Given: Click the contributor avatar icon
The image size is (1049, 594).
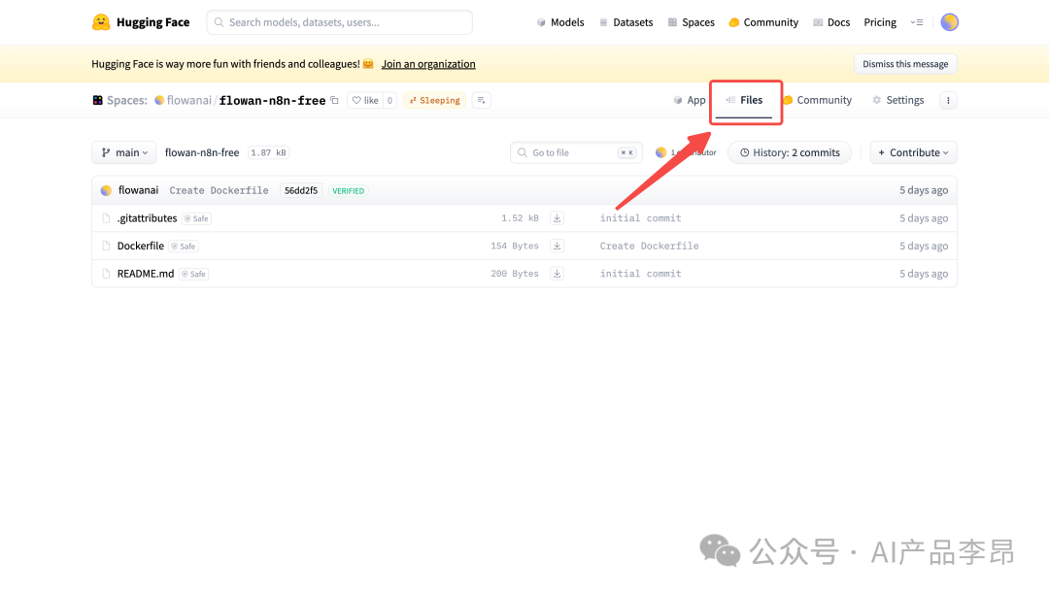Looking at the screenshot, I should [661, 152].
